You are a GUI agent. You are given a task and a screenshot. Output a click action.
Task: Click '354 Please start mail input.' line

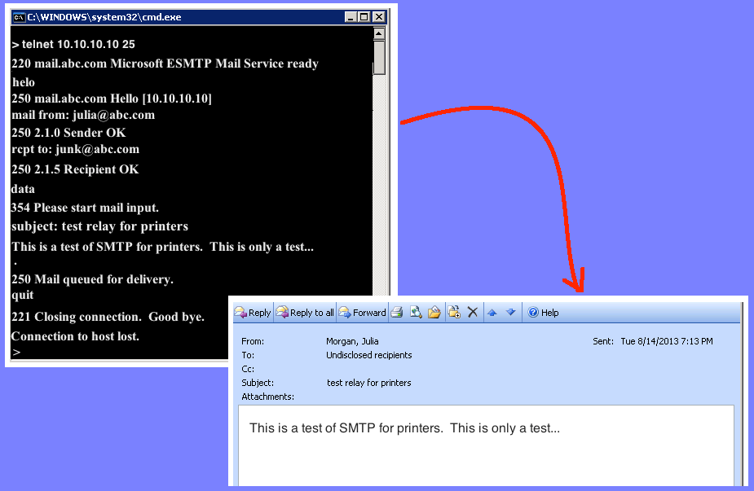click(x=85, y=208)
